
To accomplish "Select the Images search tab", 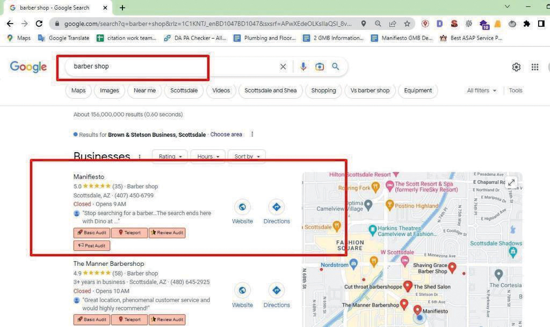I will [x=109, y=91].
